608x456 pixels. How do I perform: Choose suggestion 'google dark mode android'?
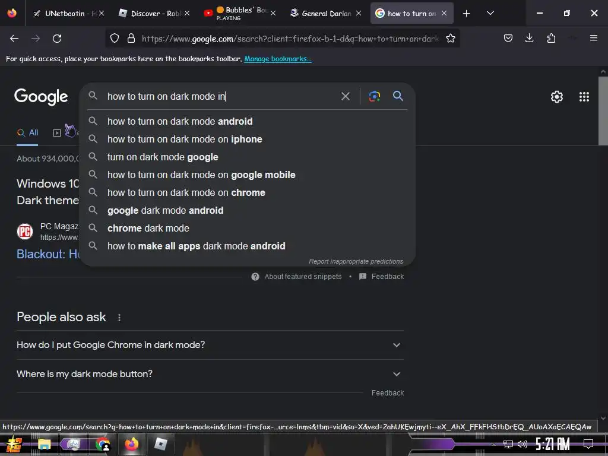(x=248, y=211)
